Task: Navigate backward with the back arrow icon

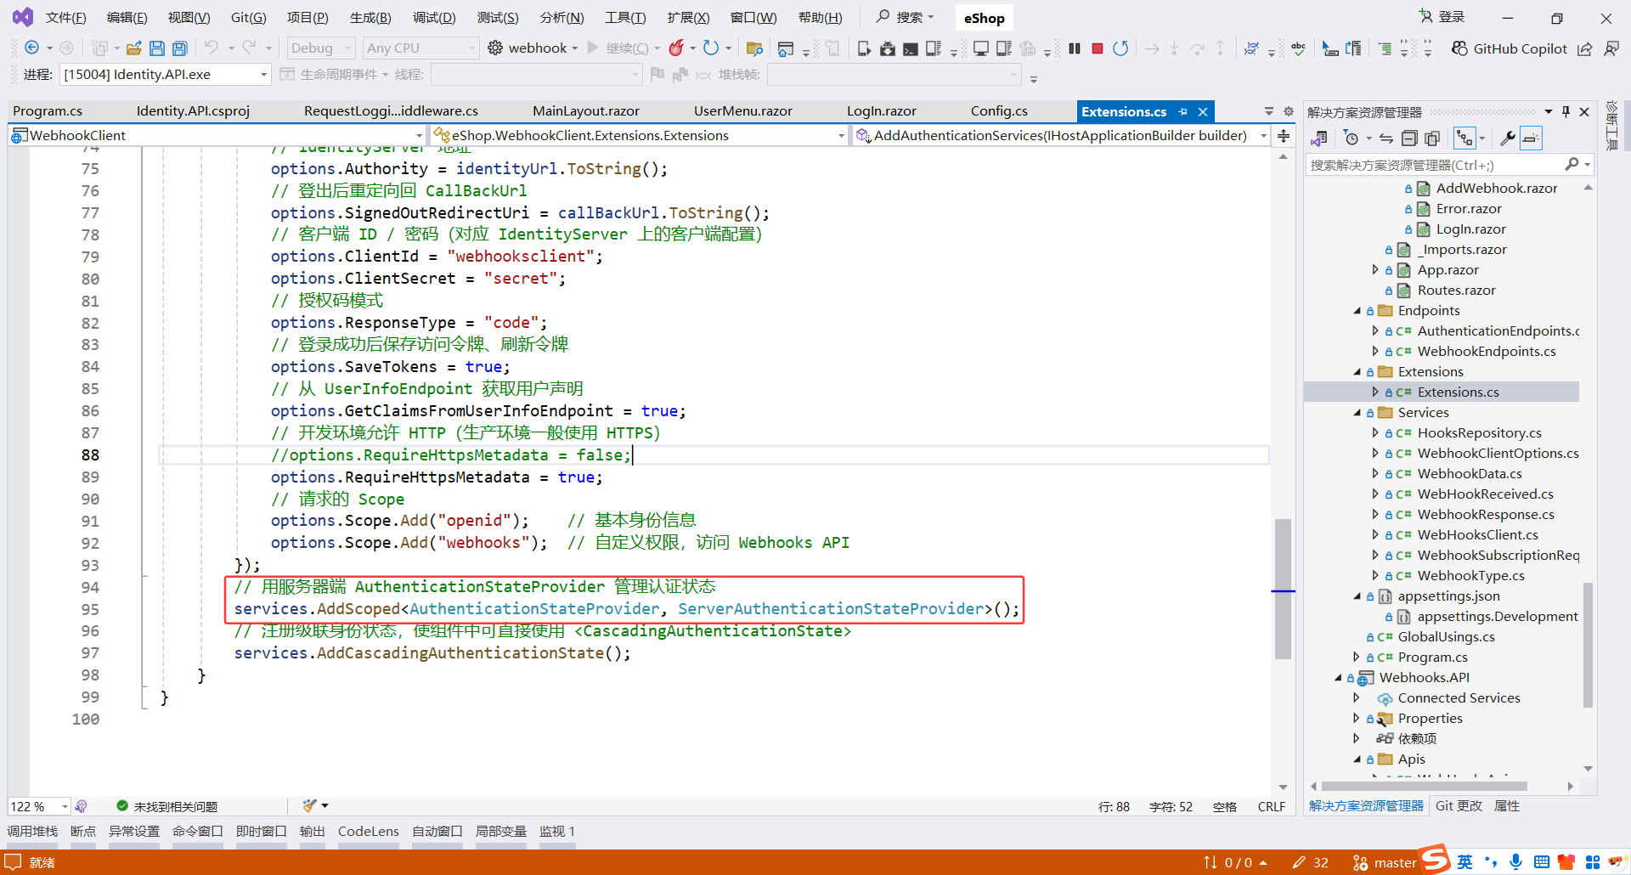Action: click(x=31, y=48)
